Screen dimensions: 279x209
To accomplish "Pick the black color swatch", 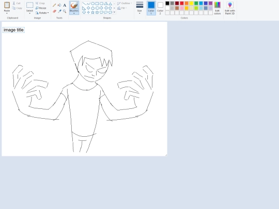I will 167,3.
